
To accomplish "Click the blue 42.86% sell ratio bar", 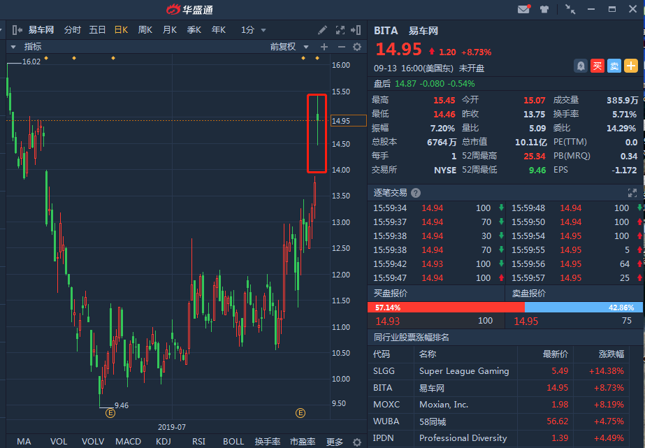I will point(584,308).
